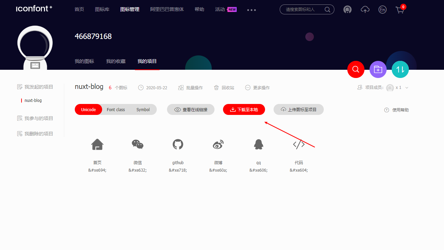The image size is (444, 250).
Task: Click the headset support icon in top bar
Action: [x=347, y=10]
